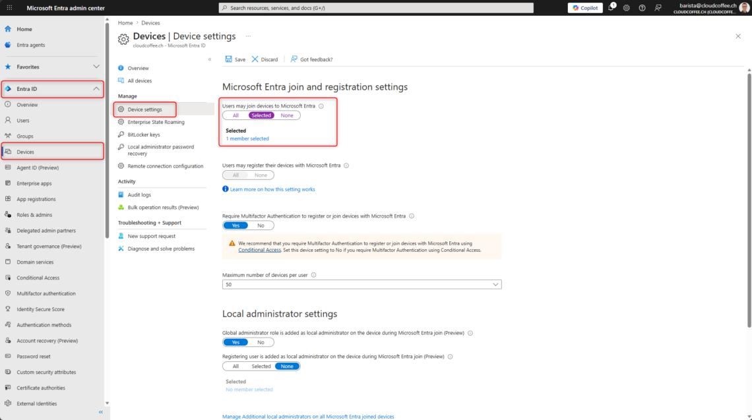Click the Save icon in toolbar

(x=229, y=59)
